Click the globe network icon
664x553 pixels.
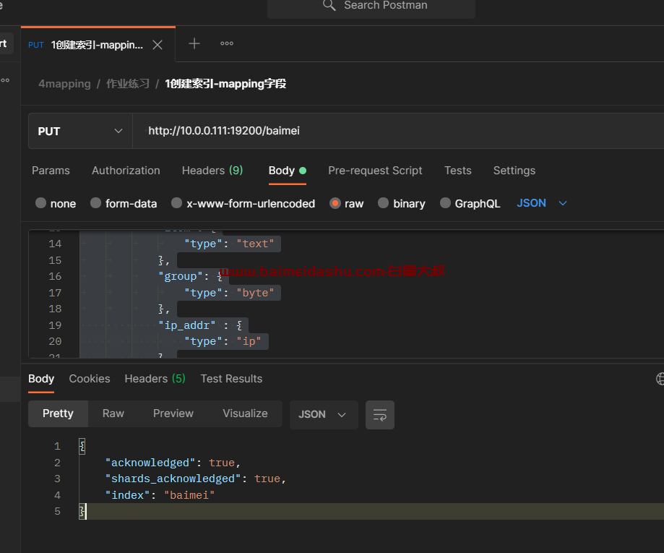click(x=660, y=378)
